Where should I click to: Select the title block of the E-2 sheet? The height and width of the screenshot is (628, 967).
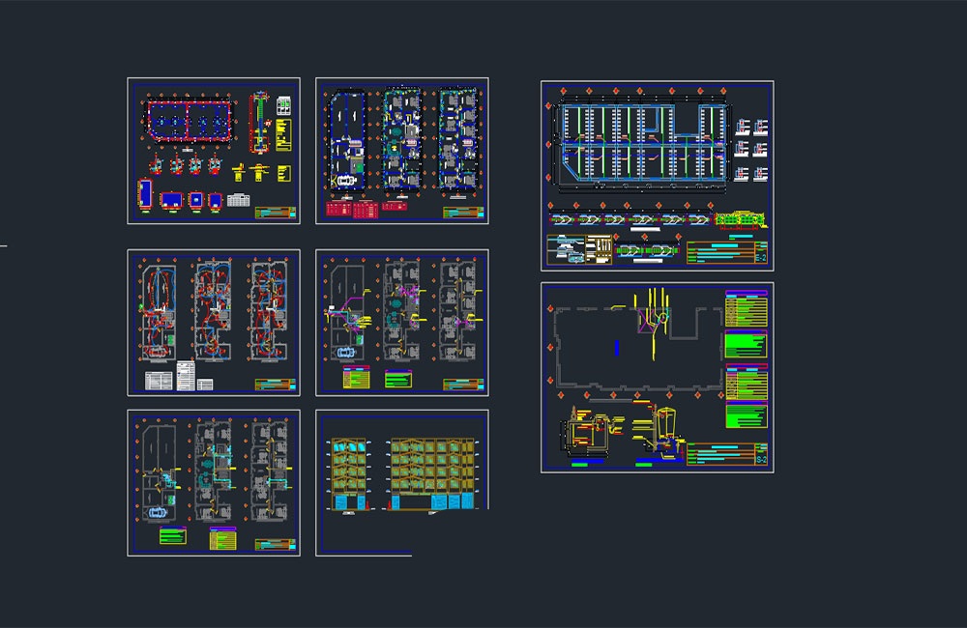(727, 253)
